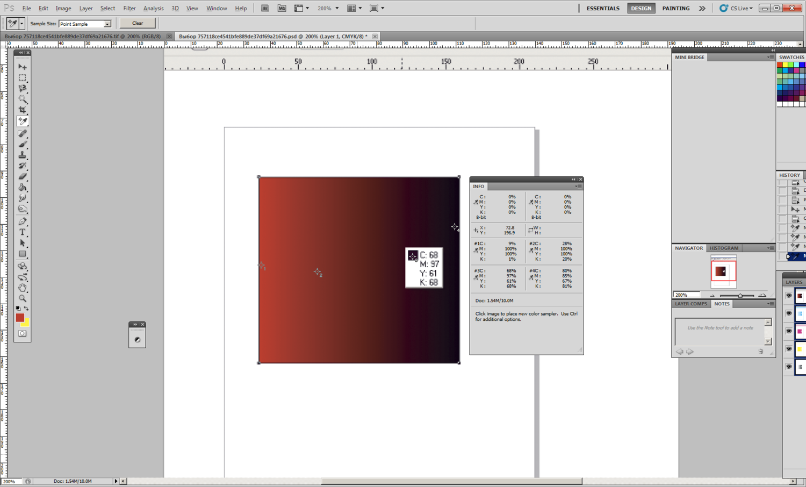
Task: Toggle Quick Mask mode
Action: point(22,334)
